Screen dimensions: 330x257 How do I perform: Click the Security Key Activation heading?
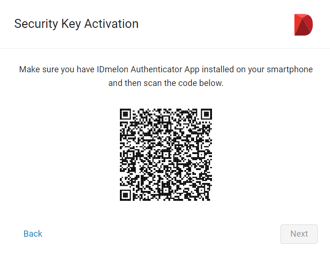click(x=76, y=24)
